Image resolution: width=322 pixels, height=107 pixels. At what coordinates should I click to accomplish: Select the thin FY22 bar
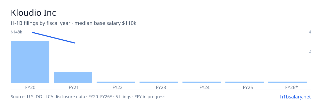[x=116, y=82]
